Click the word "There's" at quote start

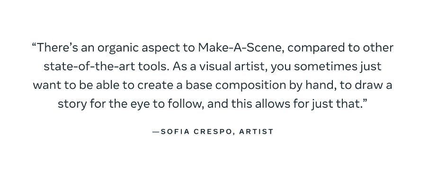(x=57, y=48)
